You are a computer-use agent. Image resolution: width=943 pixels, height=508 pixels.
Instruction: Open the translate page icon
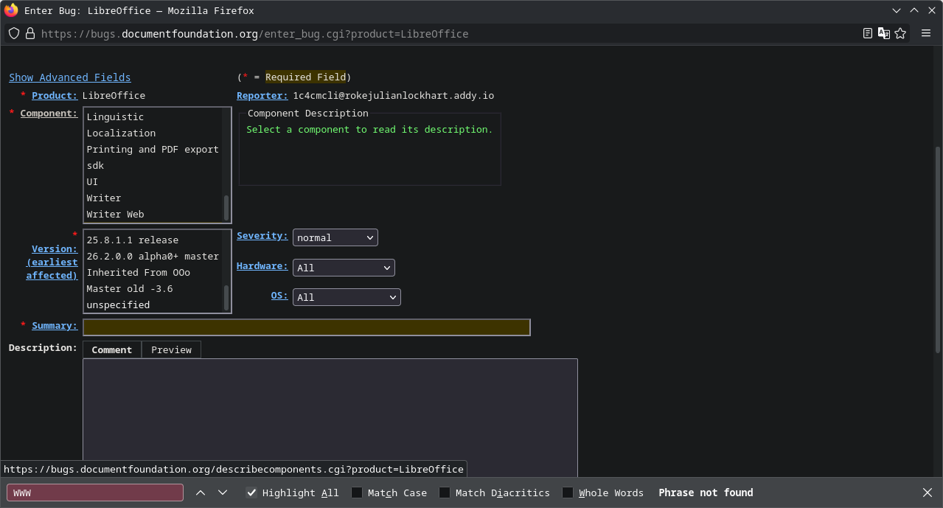[884, 34]
